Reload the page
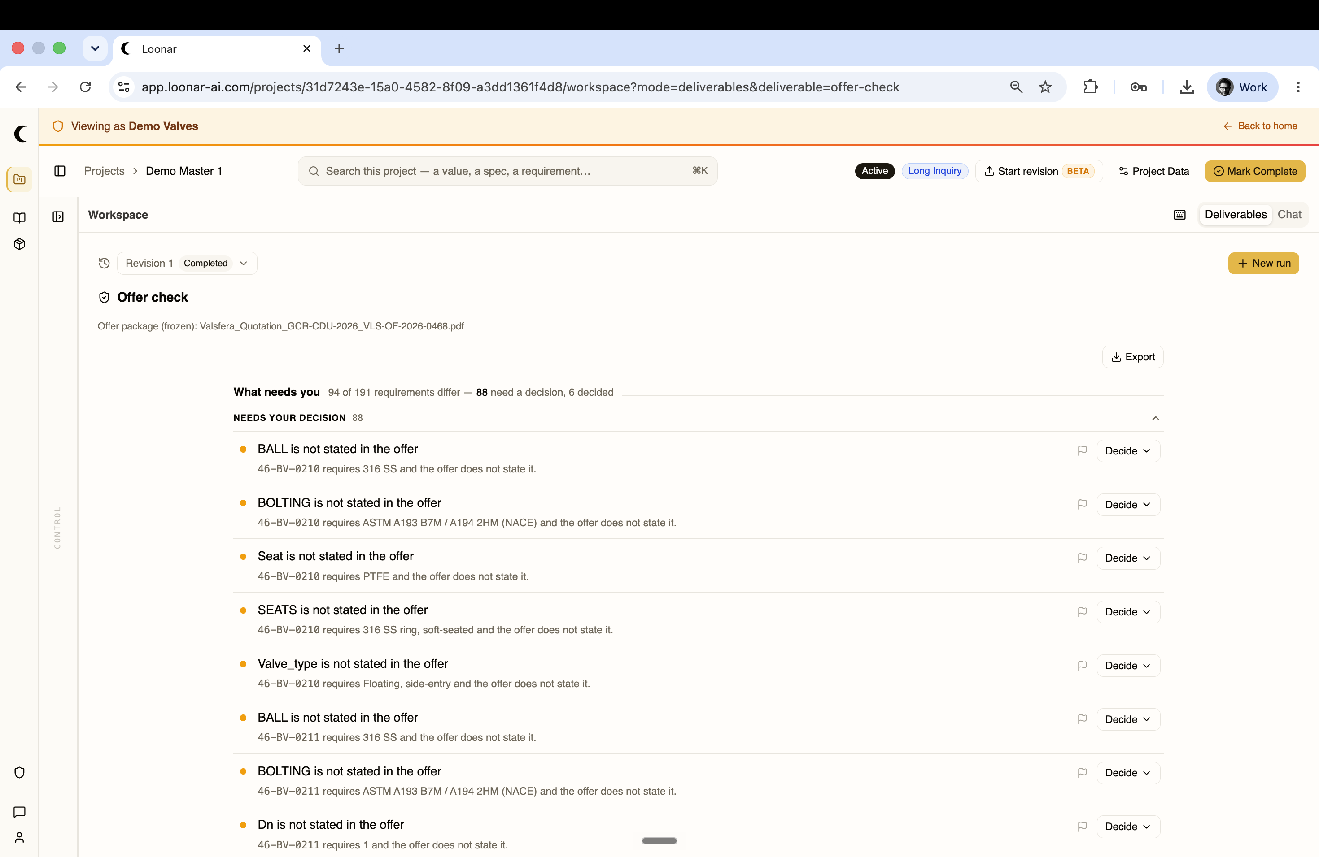The width and height of the screenshot is (1319, 857). [x=85, y=87]
